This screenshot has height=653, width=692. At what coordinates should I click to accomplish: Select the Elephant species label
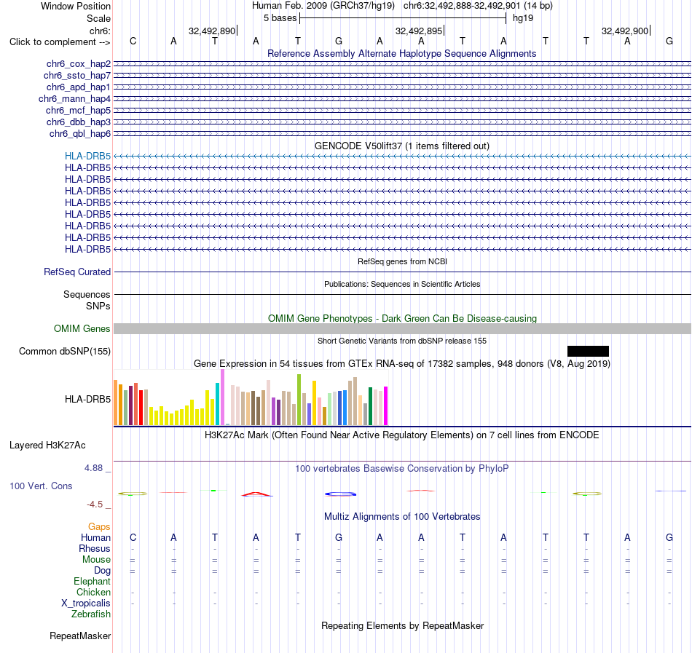point(92,581)
